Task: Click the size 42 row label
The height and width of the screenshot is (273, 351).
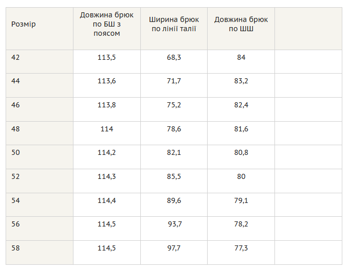Action: (x=15, y=57)
